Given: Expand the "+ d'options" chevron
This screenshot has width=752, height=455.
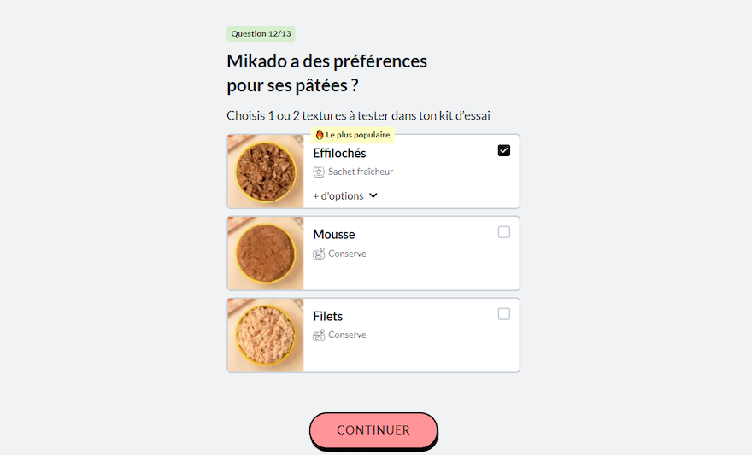Looking at the screenshot, I should click(x=373, y=196).
